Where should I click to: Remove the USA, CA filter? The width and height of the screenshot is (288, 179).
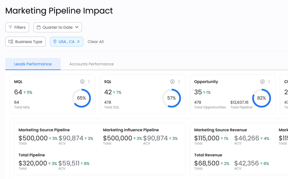click(x=78, y=41)
